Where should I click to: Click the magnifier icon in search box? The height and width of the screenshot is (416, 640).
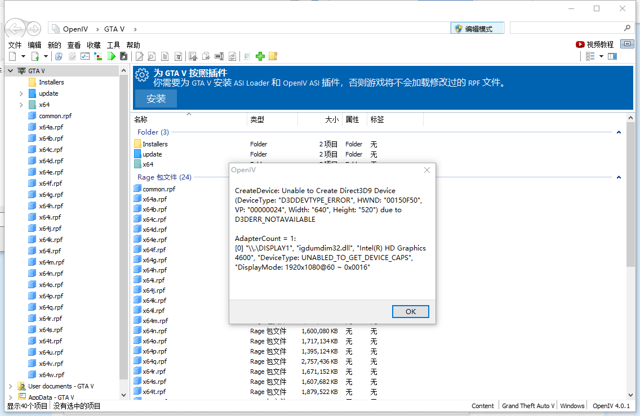coord(627,28)
